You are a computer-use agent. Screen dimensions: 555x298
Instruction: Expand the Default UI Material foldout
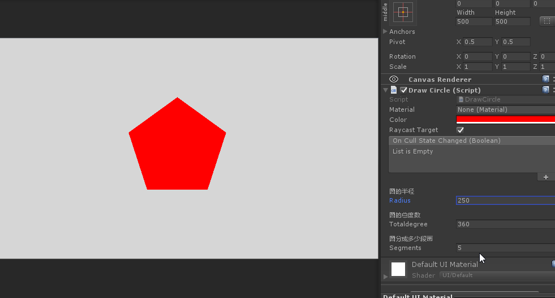coord(385,277)
